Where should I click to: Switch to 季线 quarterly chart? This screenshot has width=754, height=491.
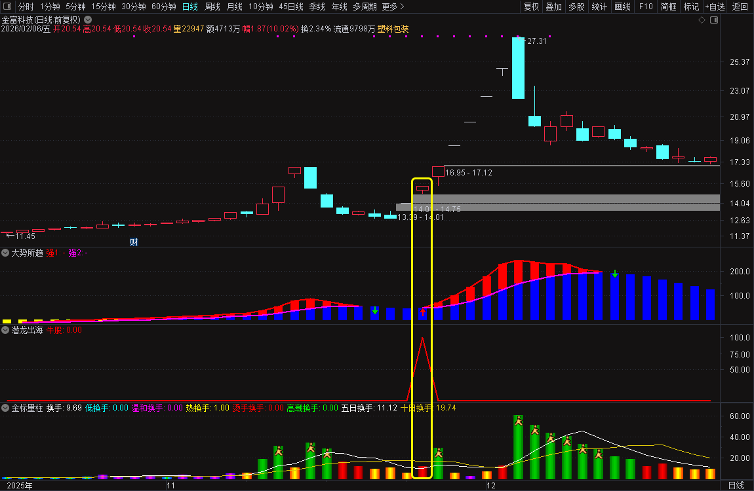pos(317,7)
